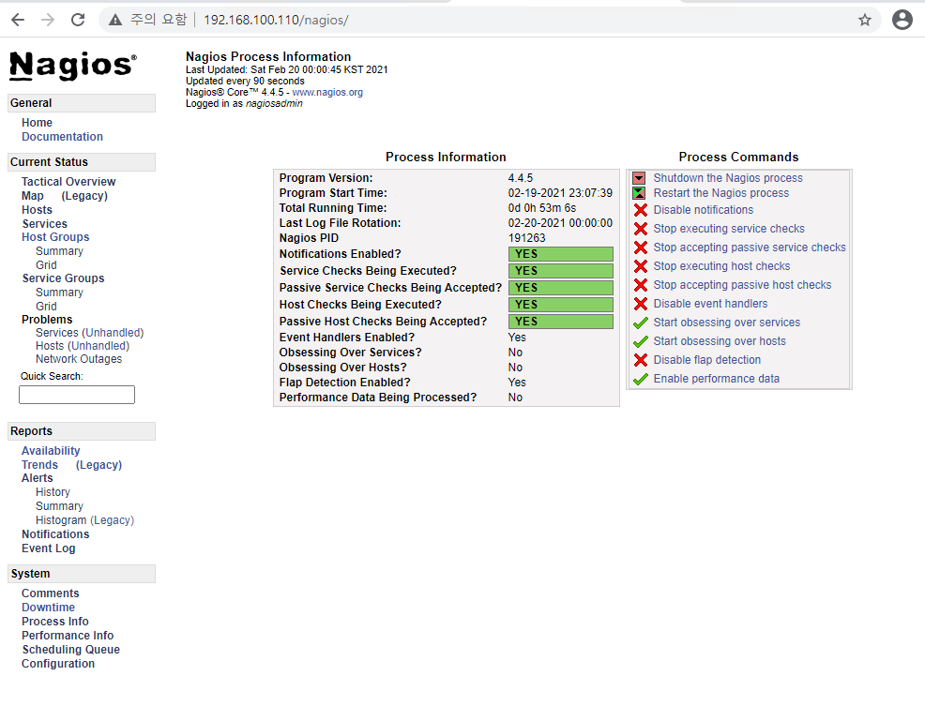The width and height of the screenshot is (925, 706).
Task: Open Comments under System
Action: click(50, 593)
